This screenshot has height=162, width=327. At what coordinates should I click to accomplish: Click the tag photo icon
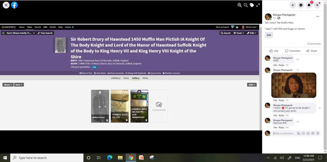pyautogui.click(x=252, y=5)
